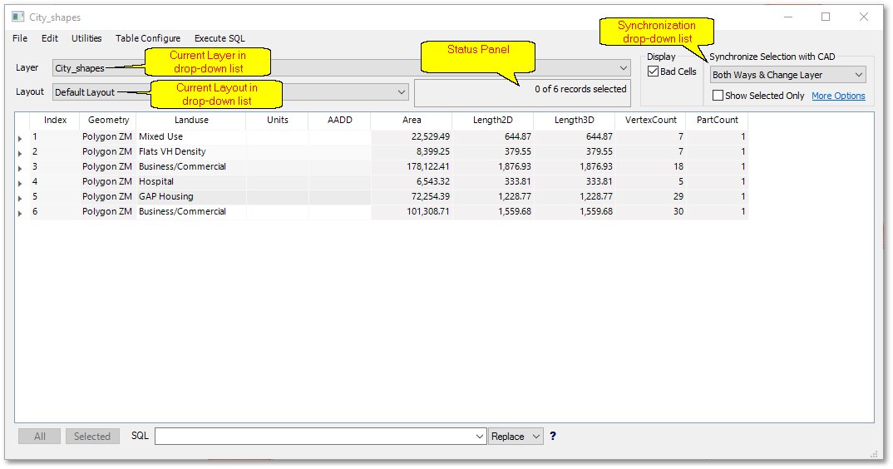Select the GAP Housing cell
This screenshot has width=893, height=469.
(x=191, y=196)
